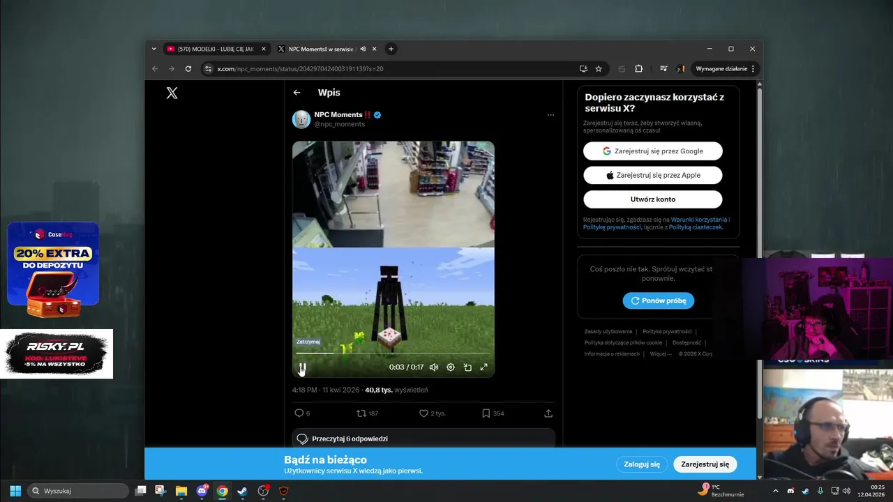893x502 pixels.
Task: Open the weather widget 1°C Bezchmurnie
Action: (721, 491)
